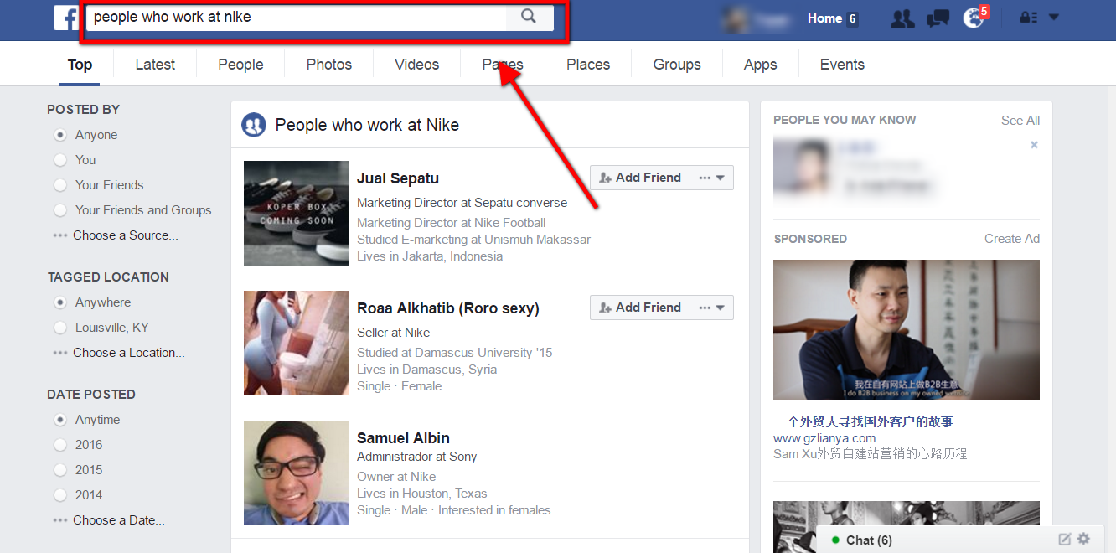
Task: Add Roaa Alkhatib as a friend
Action: coord(640,308)
